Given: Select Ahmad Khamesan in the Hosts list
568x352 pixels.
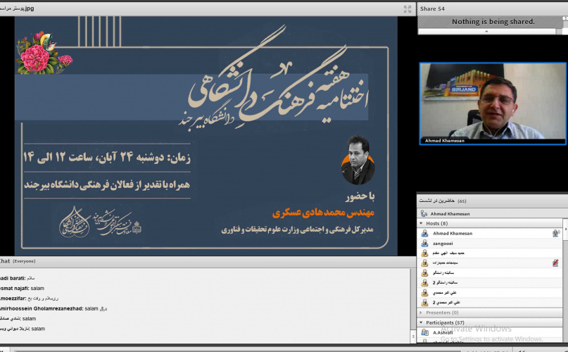Looking at the screenshot, I should coord(490,234).
